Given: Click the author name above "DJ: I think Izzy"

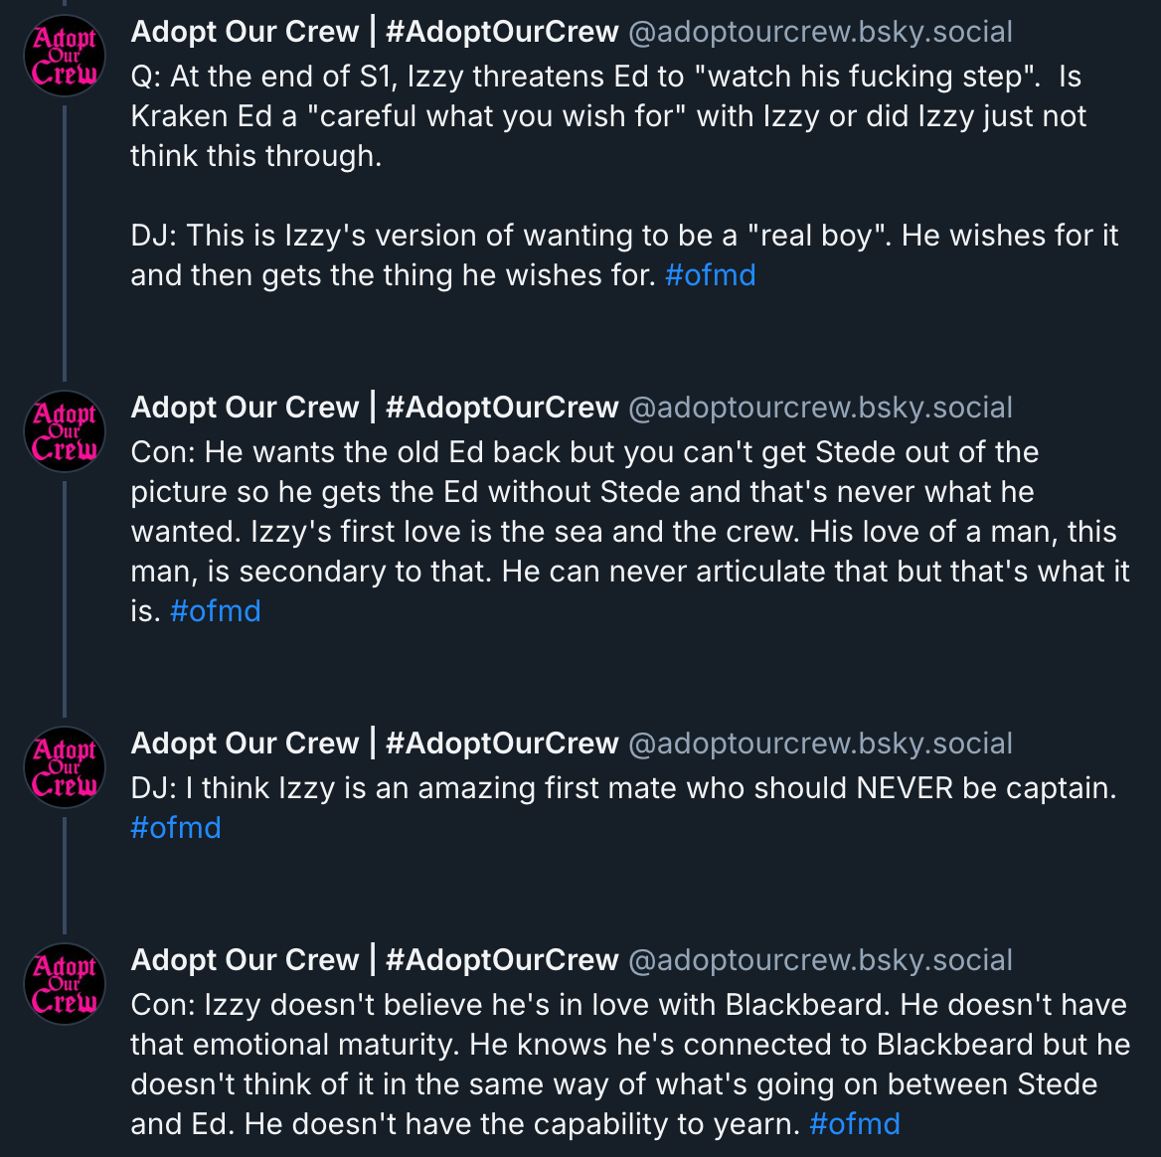Looking at the screenshot, I should 374,744.
